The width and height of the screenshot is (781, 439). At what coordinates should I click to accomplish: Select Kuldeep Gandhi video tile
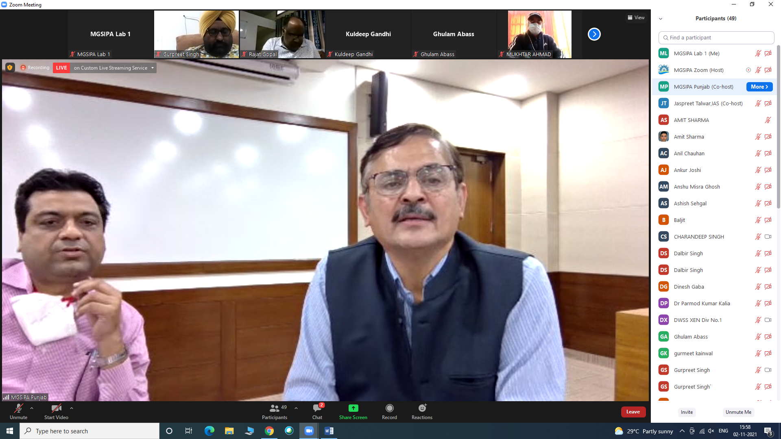(368, 34)
